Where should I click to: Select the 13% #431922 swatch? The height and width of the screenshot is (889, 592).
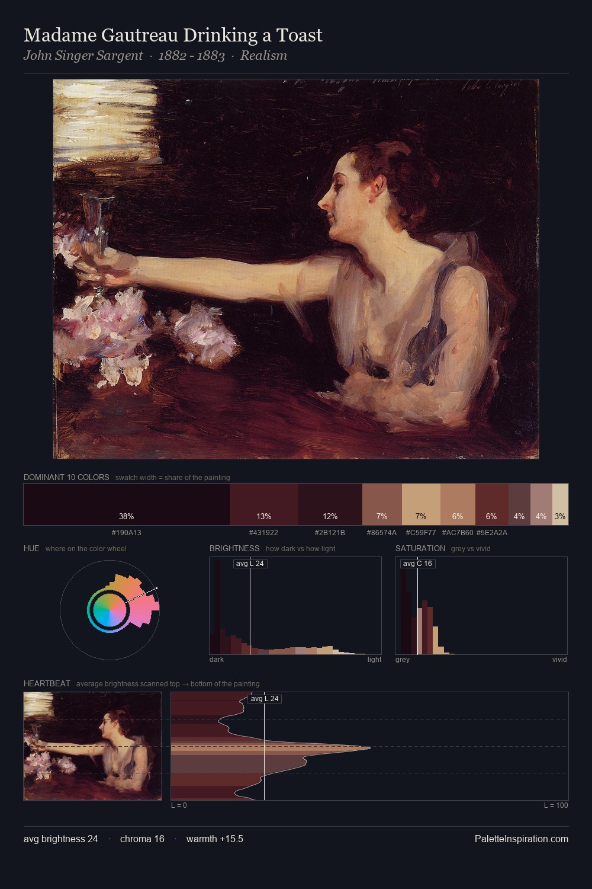click(264, 504)
